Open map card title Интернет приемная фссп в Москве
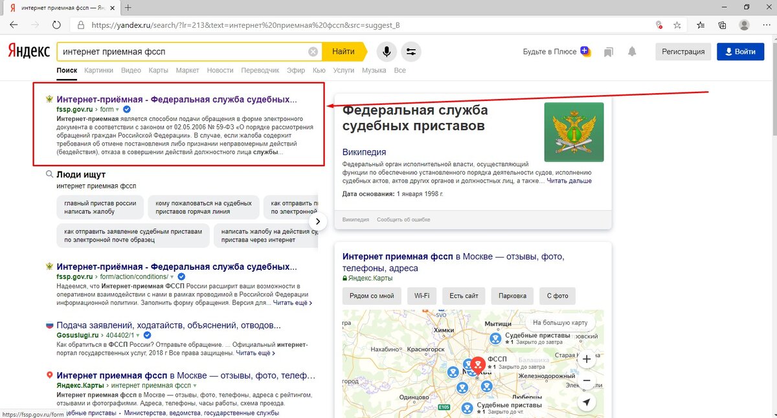Viewport: 777px width, 418px height. (453, 262)
